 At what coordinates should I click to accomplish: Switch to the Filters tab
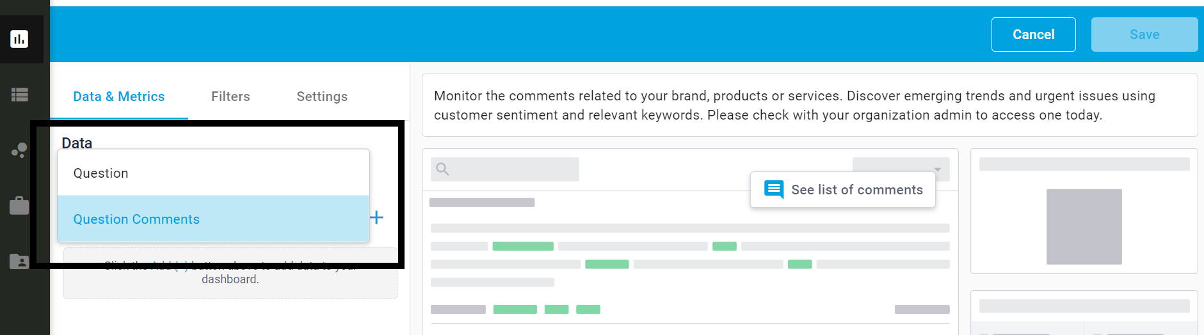click(230, 97)
